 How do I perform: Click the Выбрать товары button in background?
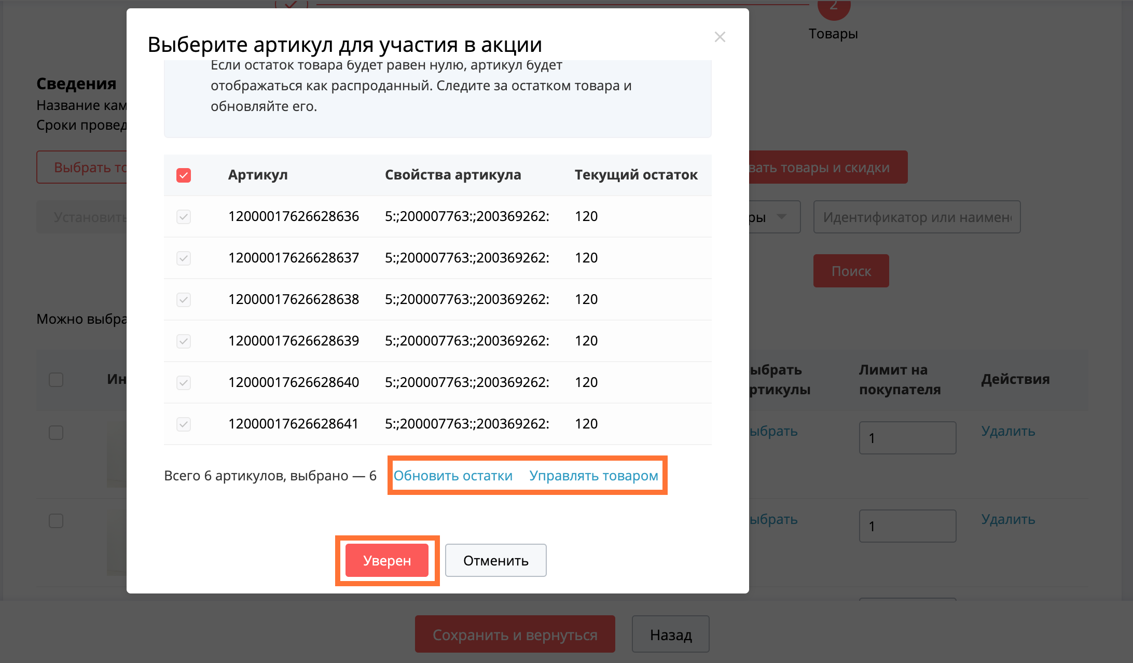coord(81,167)
